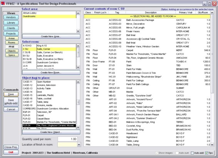The image size is (218, 158).
Task: Enable the Auto-add checkbox
Action: click(192, 153)
